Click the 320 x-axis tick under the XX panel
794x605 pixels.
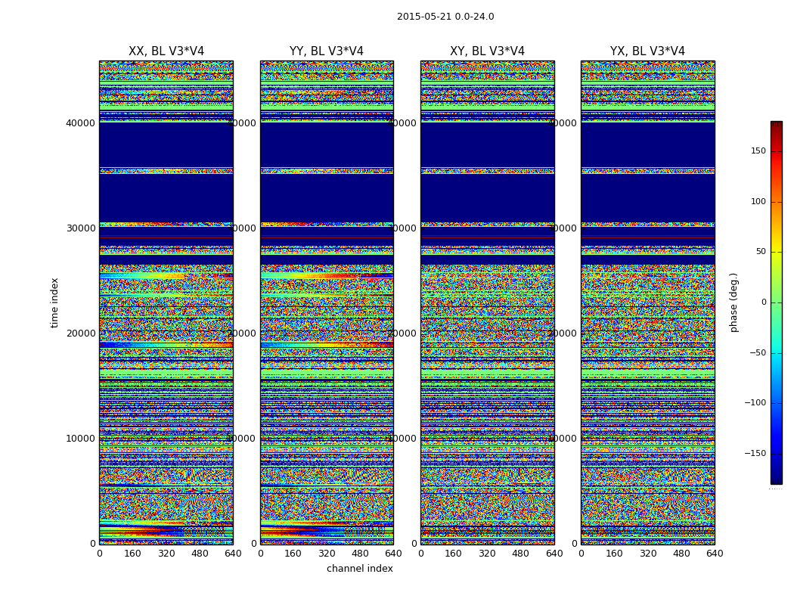166,554
